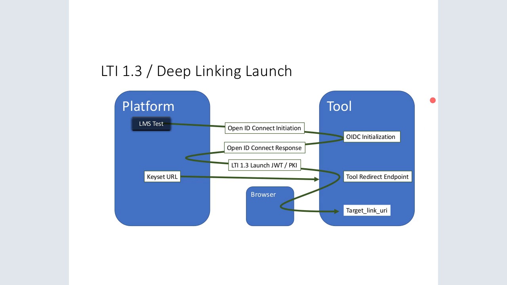Select the Tool Redirect Endpoint box
The width and height of the screenshot is (507, 285).
click(x=377, y=177)
